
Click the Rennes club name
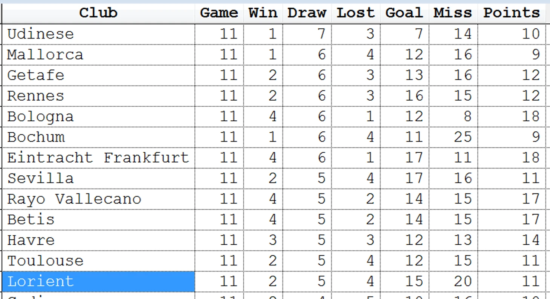click(x=36, y=96)
